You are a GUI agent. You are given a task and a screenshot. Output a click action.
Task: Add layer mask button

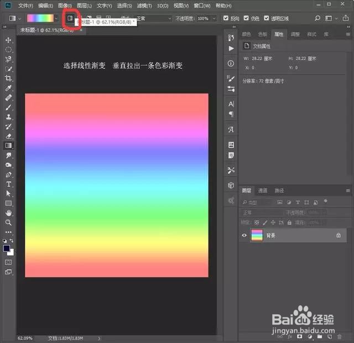tap(300, 337)
